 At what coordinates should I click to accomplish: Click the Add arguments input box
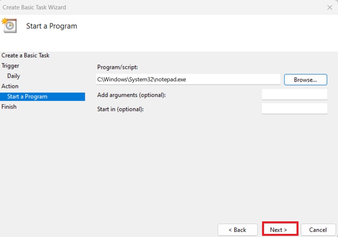pyautogui.click(x=294, y=95)
